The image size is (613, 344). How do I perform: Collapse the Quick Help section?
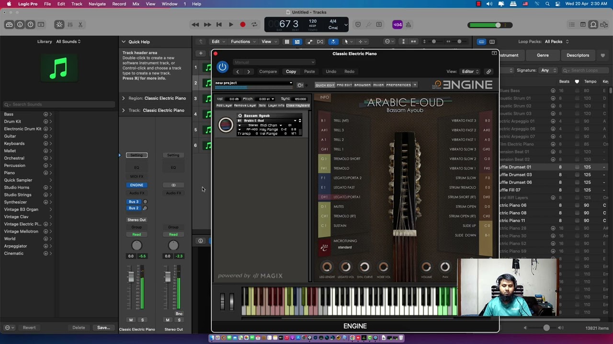[123, 42]
